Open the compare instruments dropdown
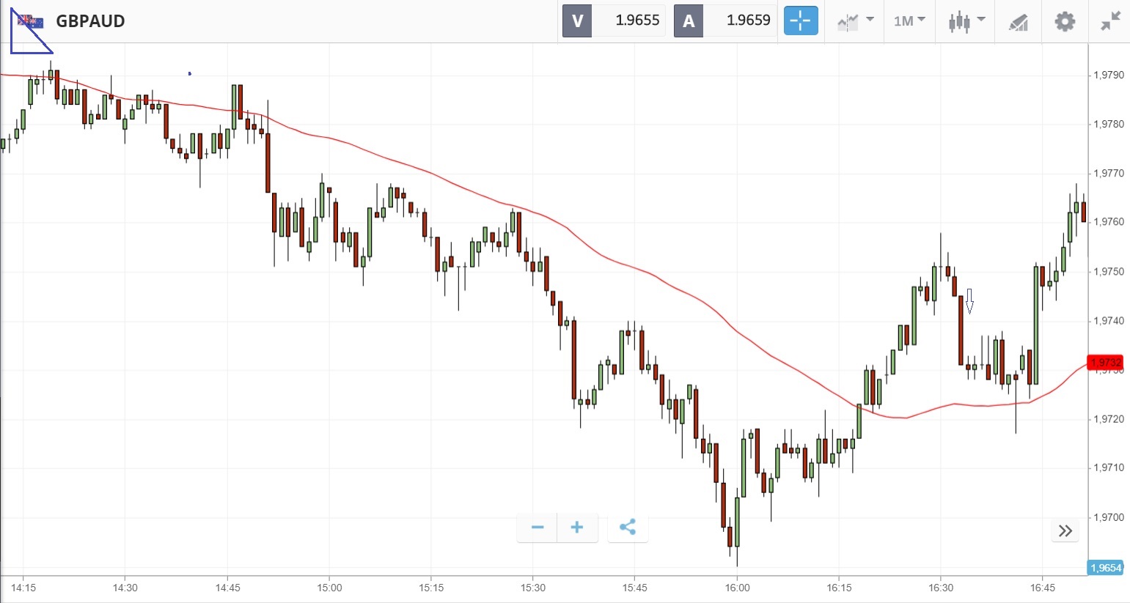Screen dimensions: 1130x603 coord(855,21)
